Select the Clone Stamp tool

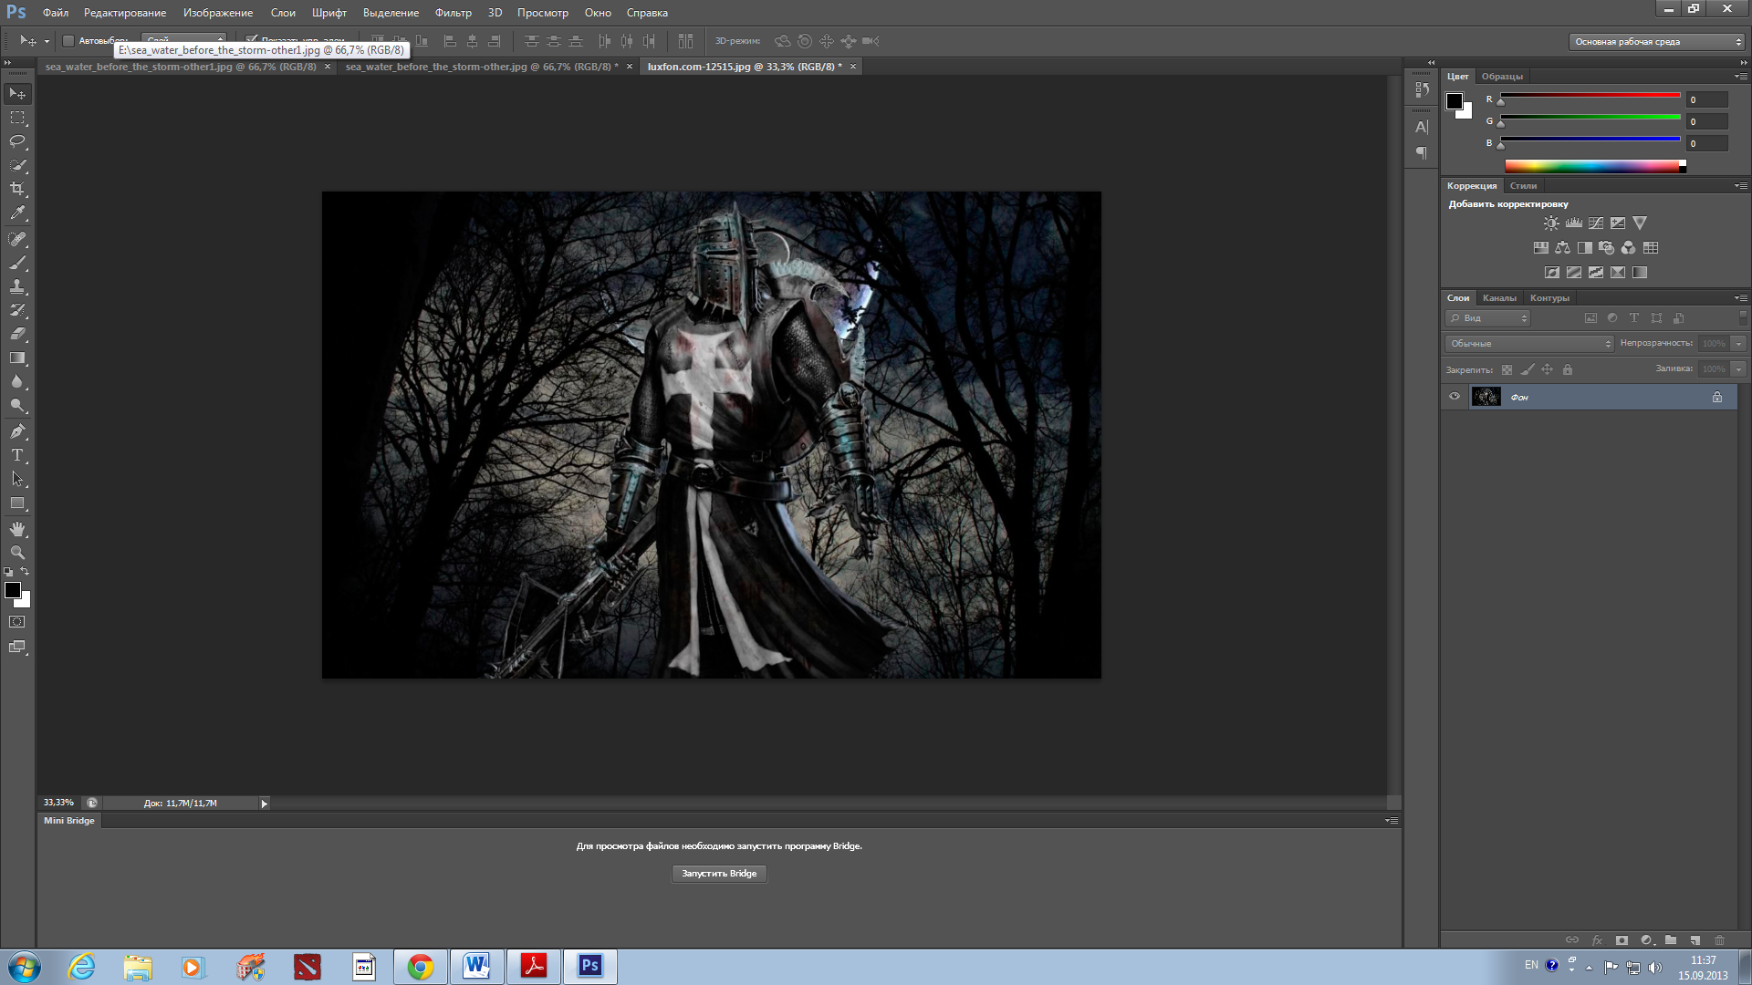[x=17, y=286]
